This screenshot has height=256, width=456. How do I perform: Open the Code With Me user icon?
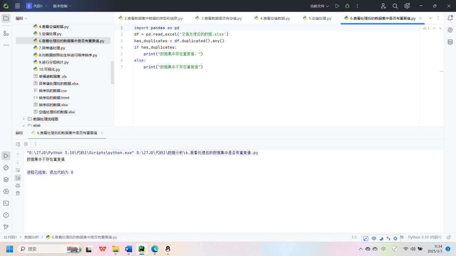click(383, 6)
